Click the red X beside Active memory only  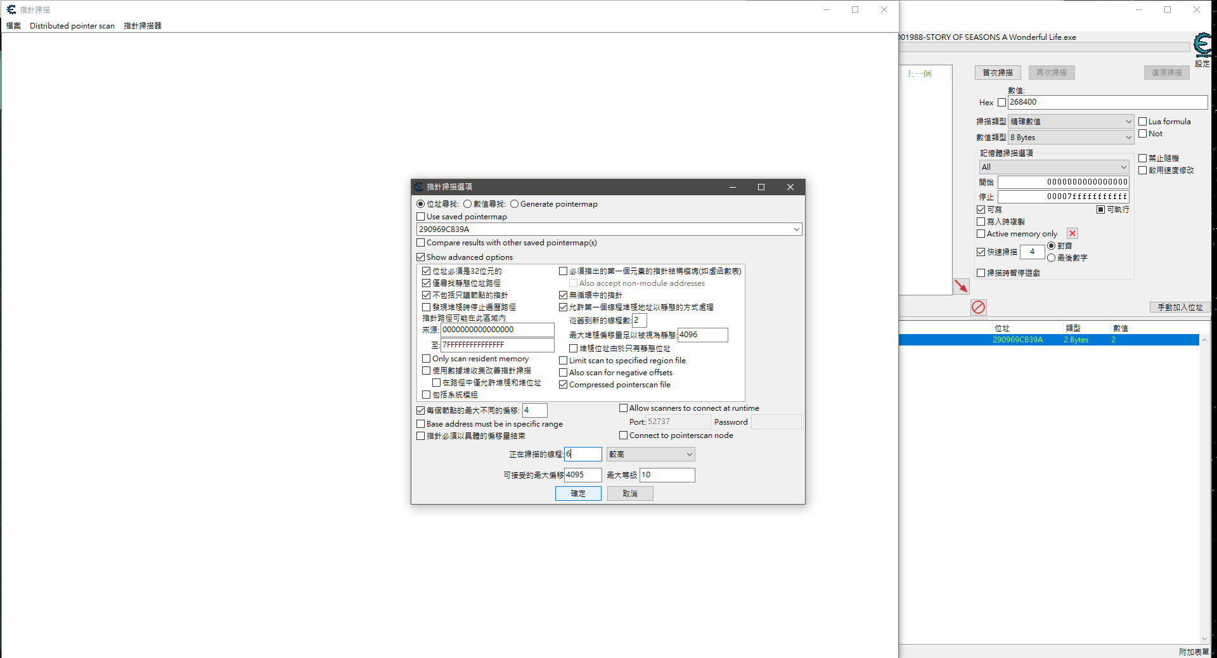(1072, 234)
